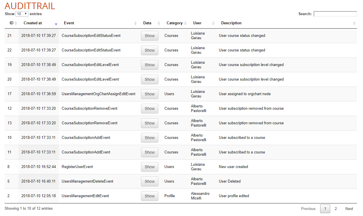This screenshot has height=216, width=363.
Task: Select page 1 in pagination
Action: 325,209
